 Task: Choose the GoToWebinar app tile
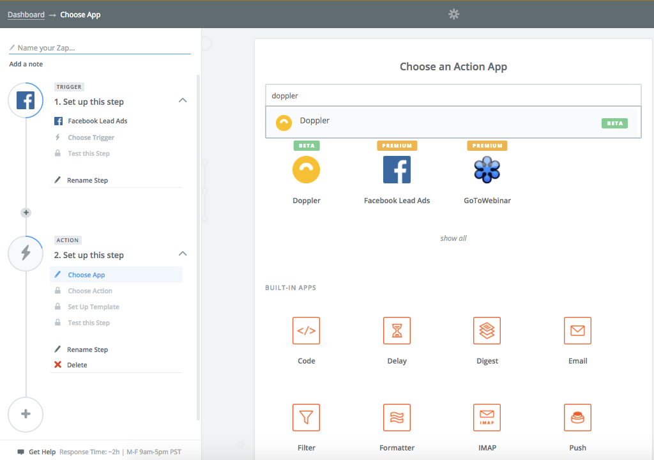click(487, 170)
